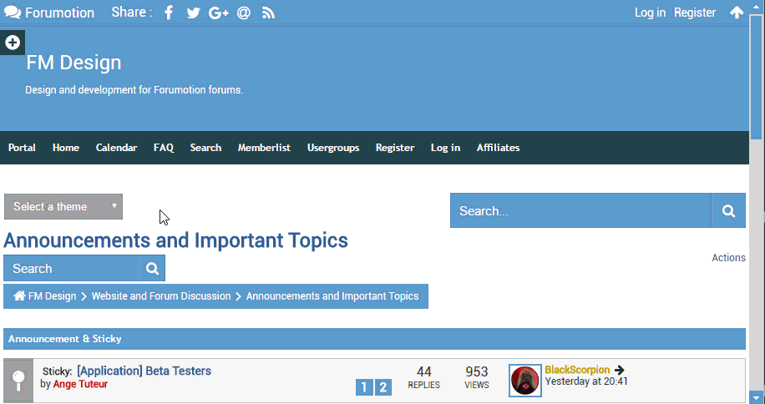Open the Calendar navigation item

click(x=117, y=148)
